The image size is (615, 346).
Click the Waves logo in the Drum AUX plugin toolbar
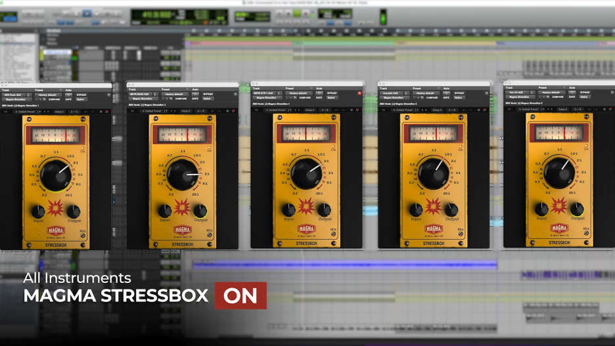(x=5, y=112)
